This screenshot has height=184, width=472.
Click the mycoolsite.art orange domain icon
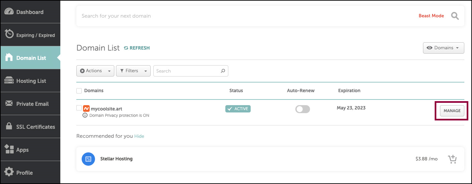pyautogui.click(x=86, y=108)
